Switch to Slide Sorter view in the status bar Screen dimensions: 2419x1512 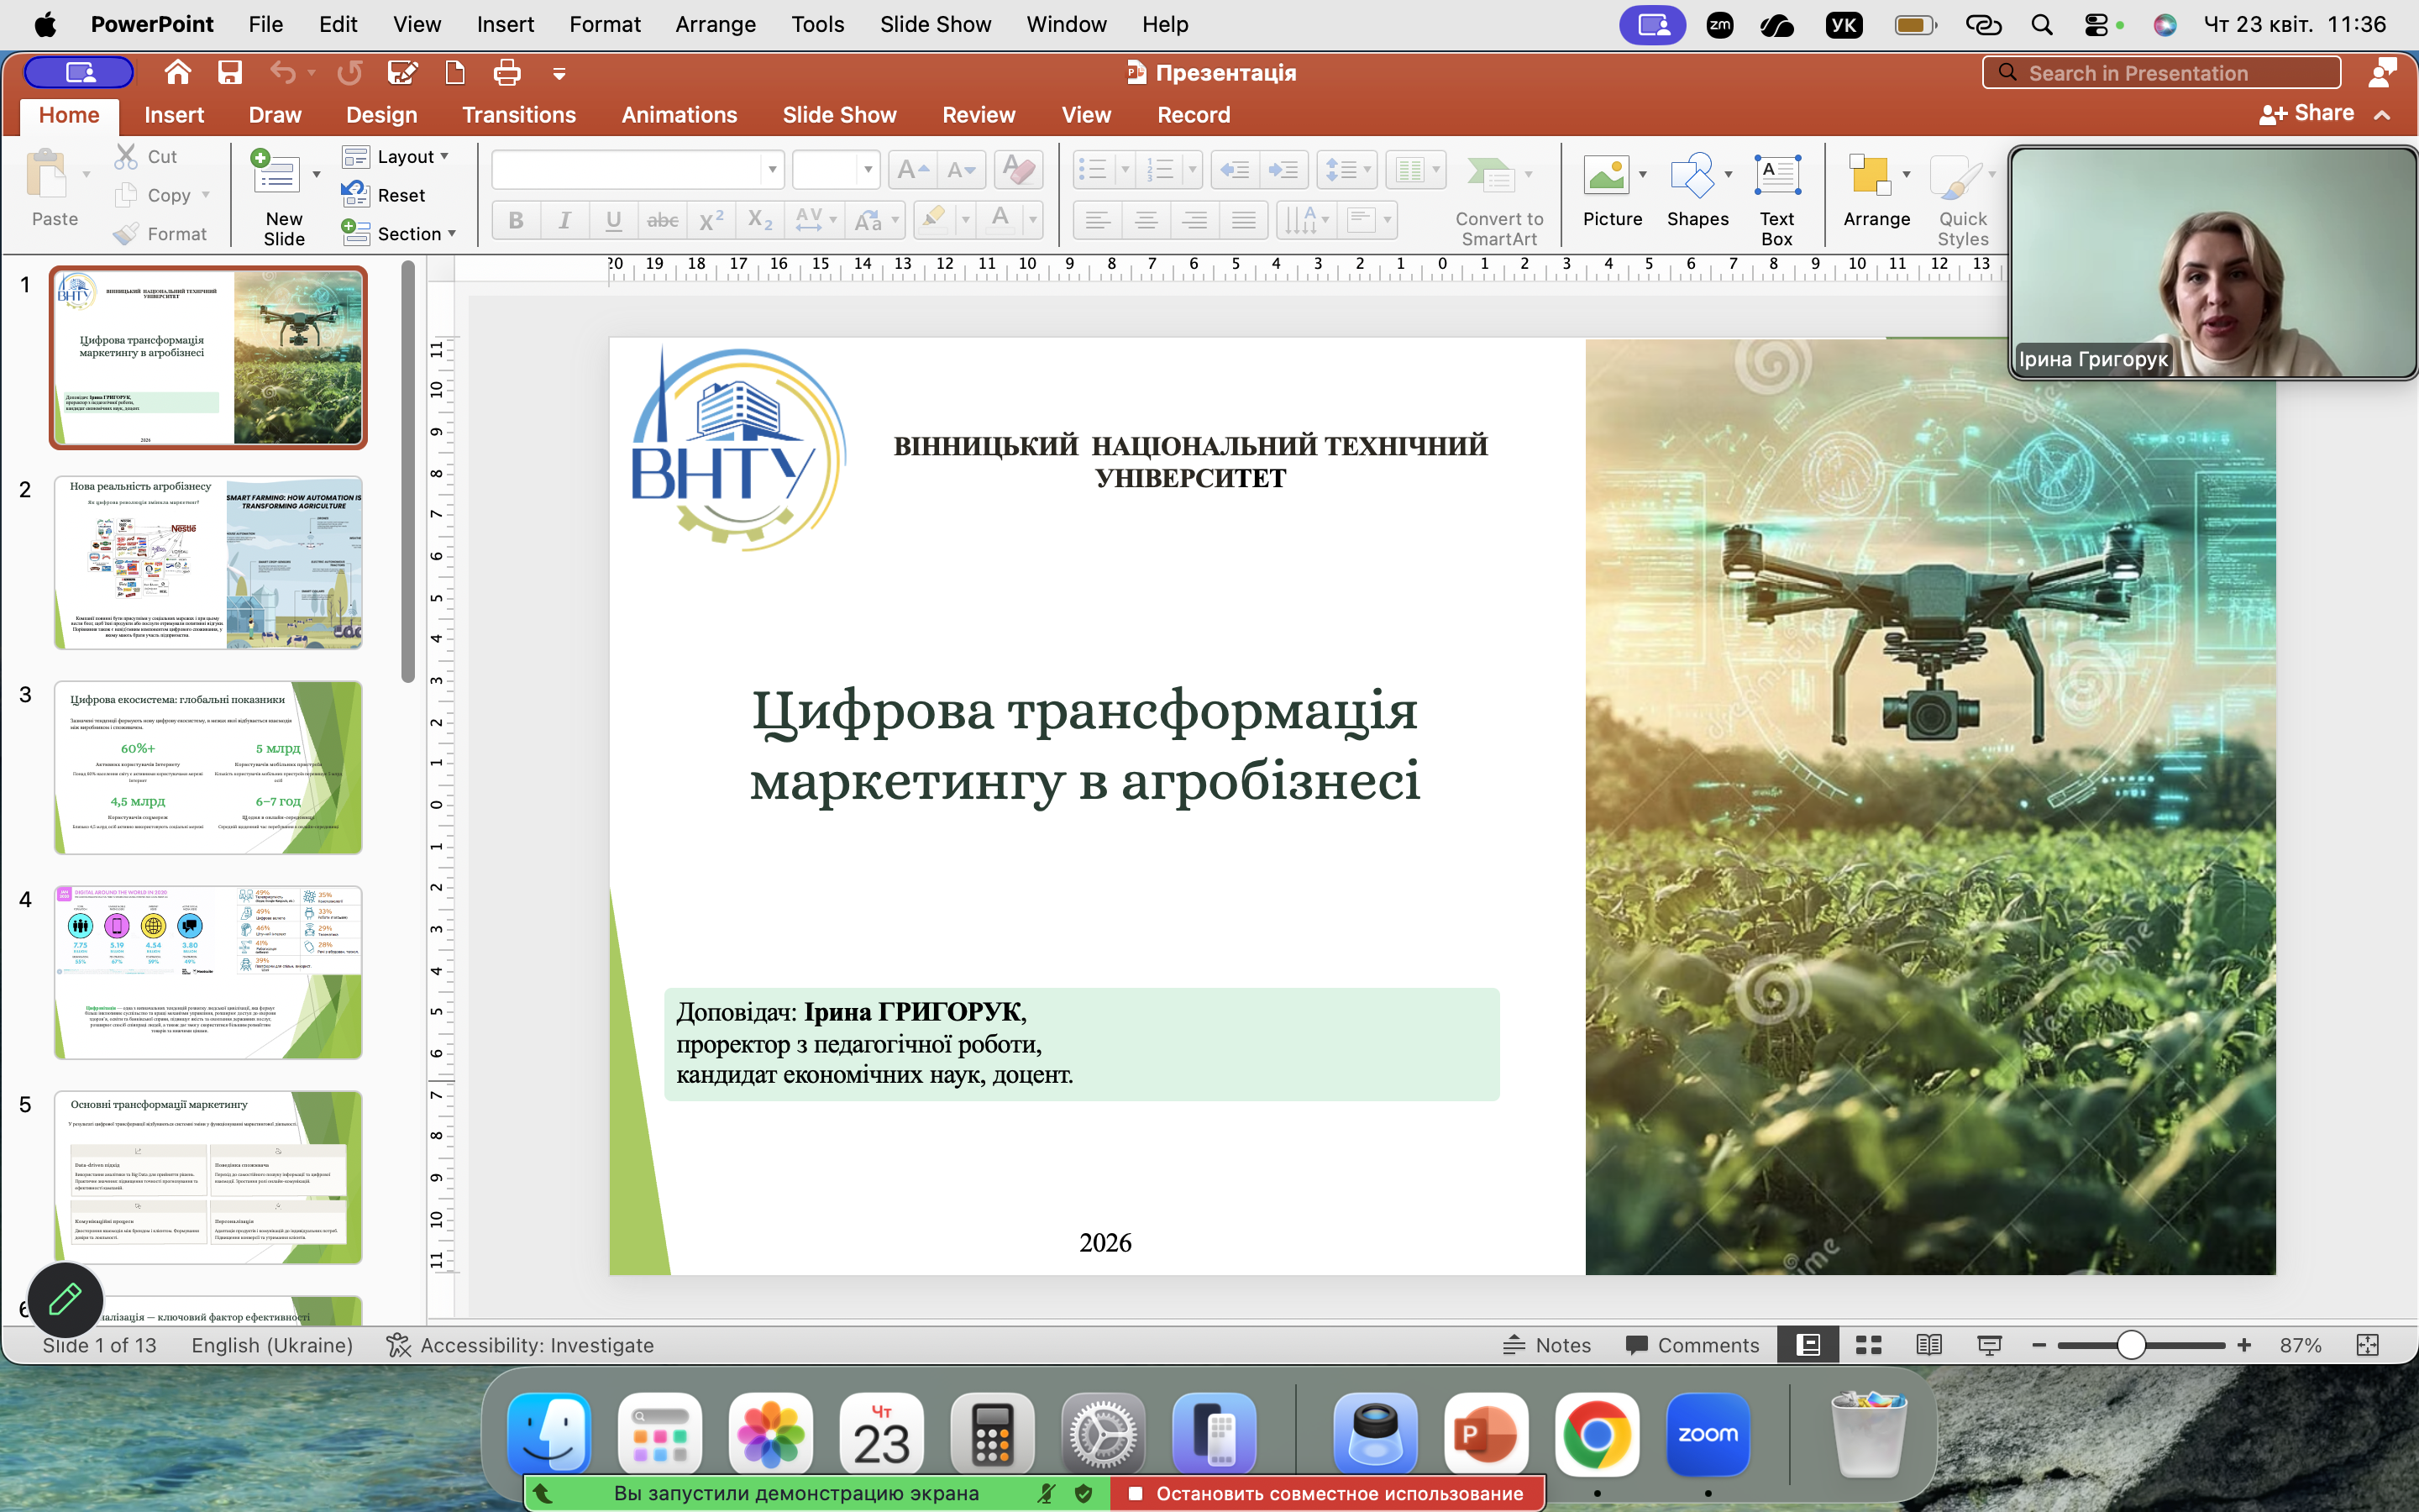tap(1868, 1345)
